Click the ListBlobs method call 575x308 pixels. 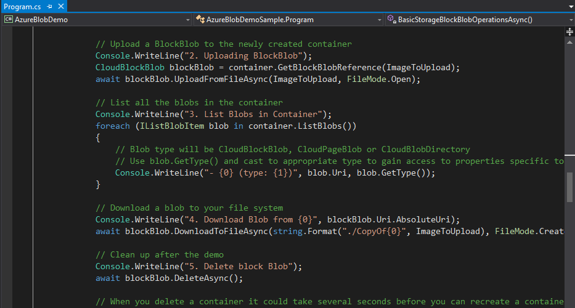[320, 126]
